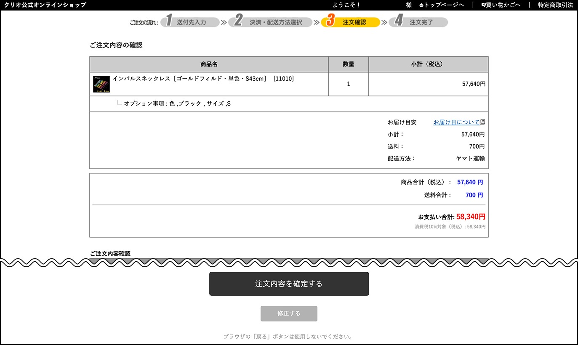Open the 特定商取引法 header link

click(555, 5)
